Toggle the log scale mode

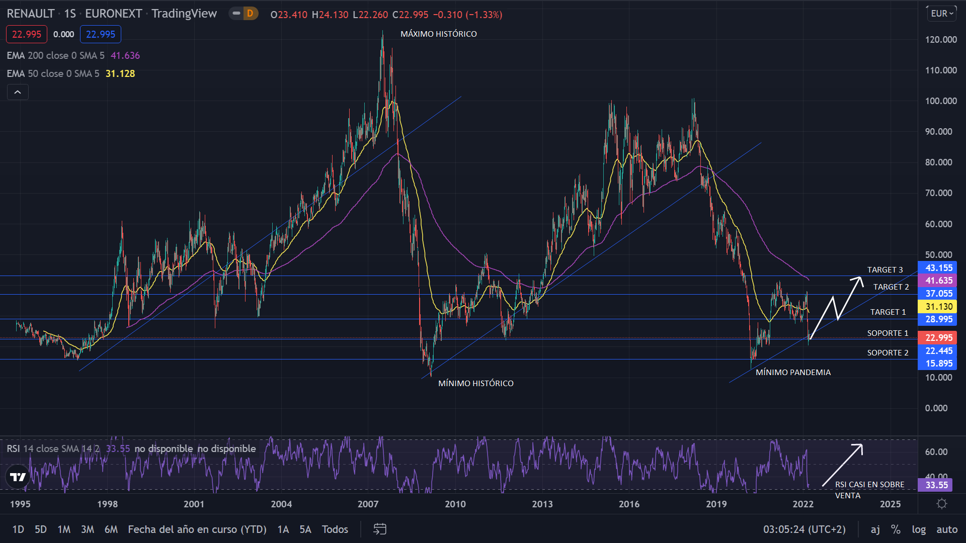[x=919, y=529]
